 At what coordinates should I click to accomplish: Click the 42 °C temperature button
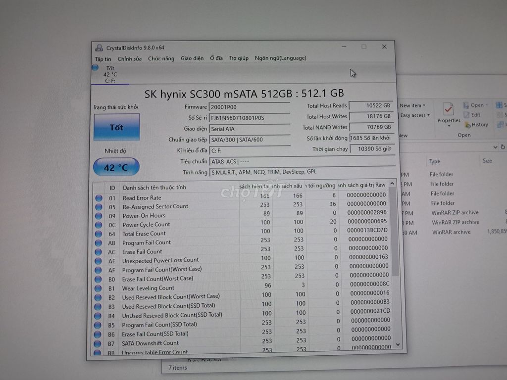116,167
